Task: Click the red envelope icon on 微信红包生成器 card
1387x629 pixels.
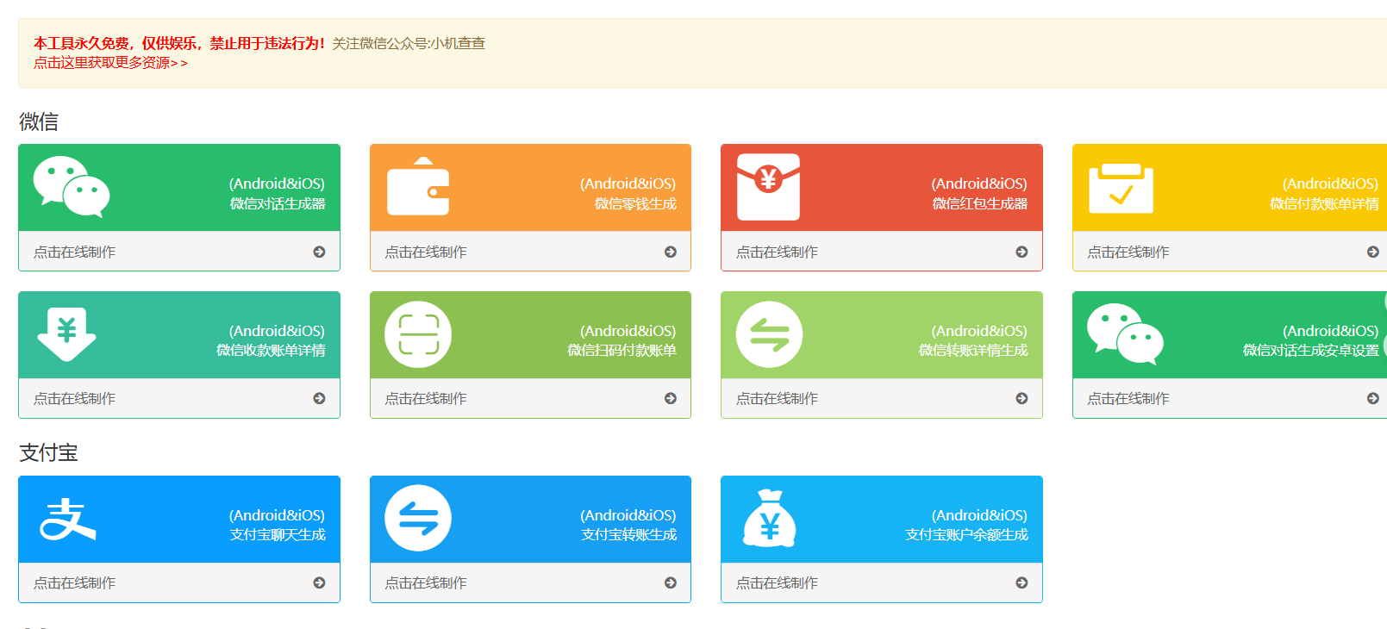Action: pyautogui.click(x=768, y=187)
